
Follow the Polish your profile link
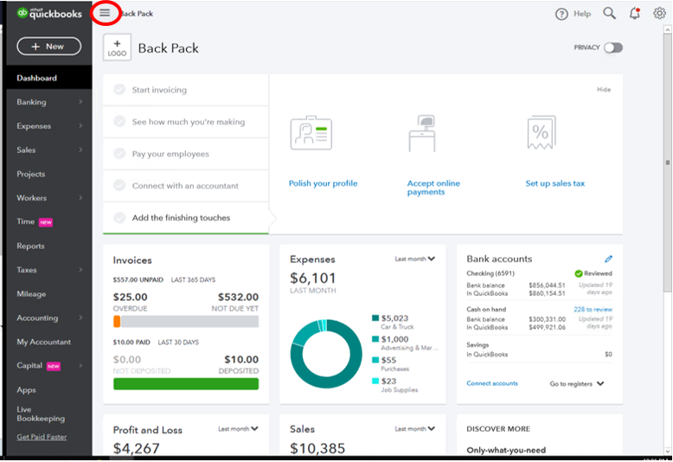click(x=323, y=183)
